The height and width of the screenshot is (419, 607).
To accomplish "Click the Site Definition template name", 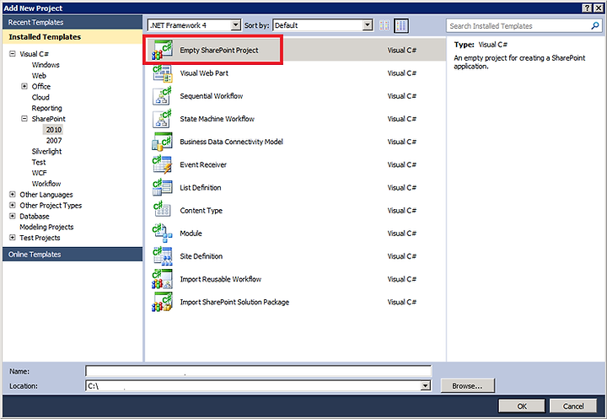I will tap(201, 256).
